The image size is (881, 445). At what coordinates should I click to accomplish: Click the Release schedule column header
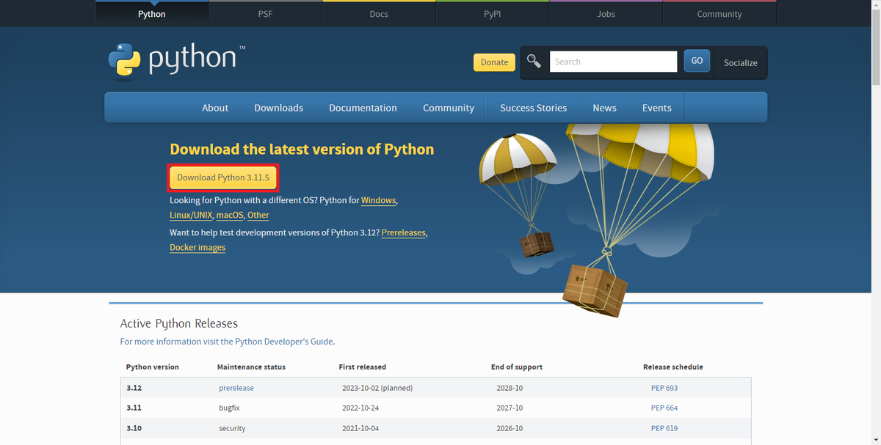pos(673,367)
